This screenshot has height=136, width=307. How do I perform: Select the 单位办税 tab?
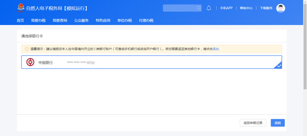point(125,20)
